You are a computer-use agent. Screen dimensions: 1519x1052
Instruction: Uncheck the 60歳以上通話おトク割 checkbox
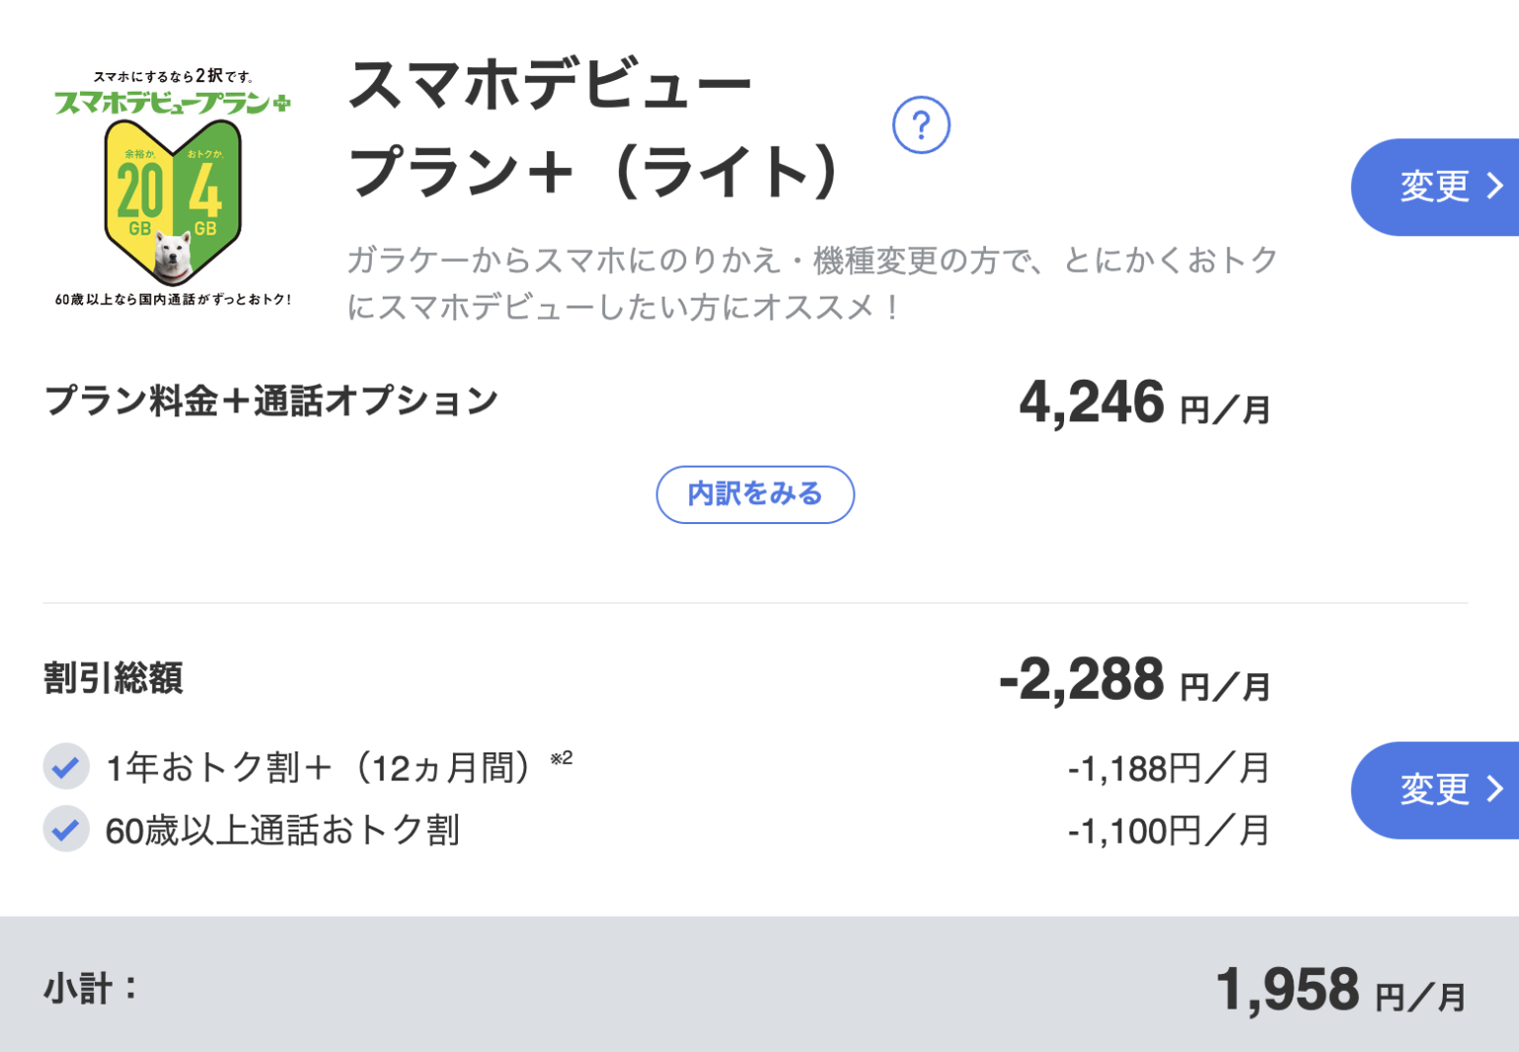point(66,831)
